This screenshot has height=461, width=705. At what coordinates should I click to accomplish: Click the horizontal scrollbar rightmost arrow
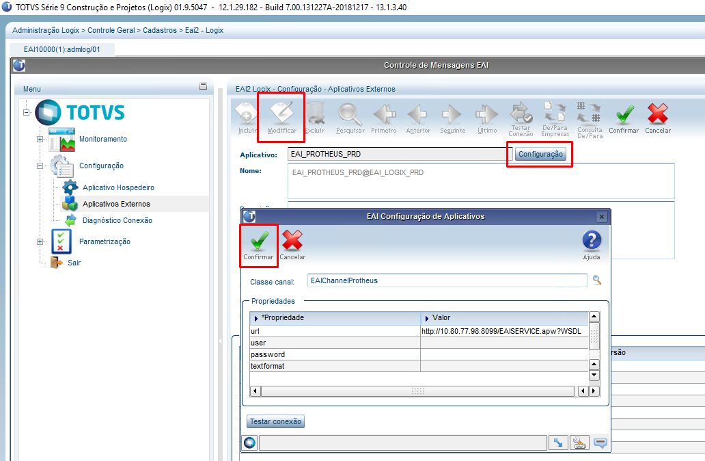[594, 391]
